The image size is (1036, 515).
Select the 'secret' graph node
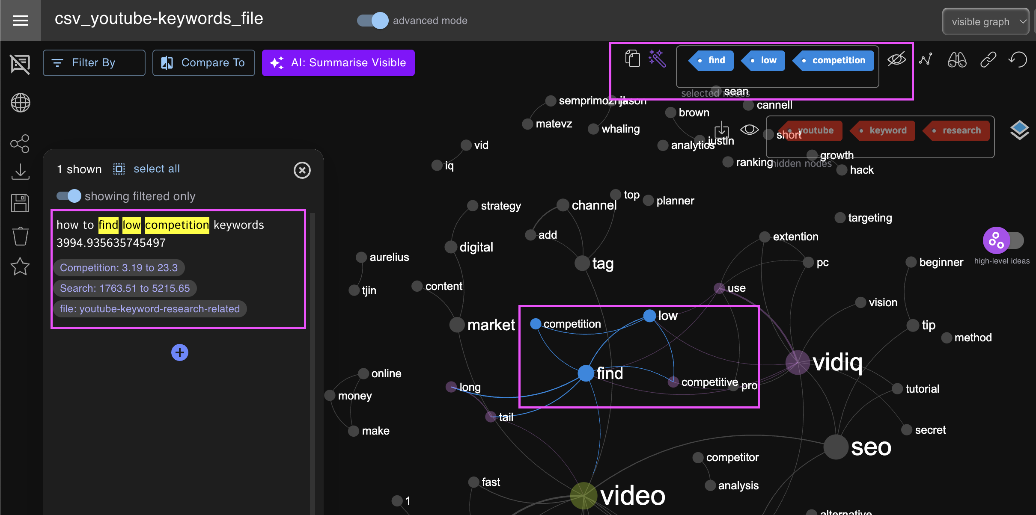pyautogui.click(x=907, y=430)
